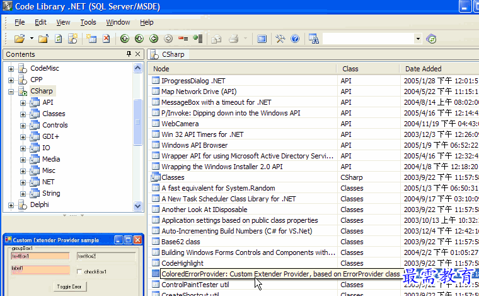Expand the Controls tree node
The height and width of the screenshot is (296, 479).
click(x=23, y=126)
